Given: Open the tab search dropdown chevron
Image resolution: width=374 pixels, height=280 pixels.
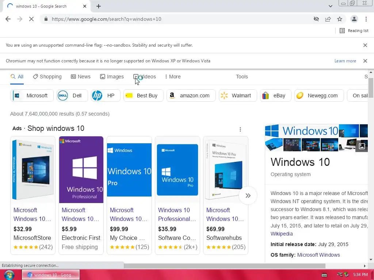Looking at the screenshot, I should click(x=330, y=6).
